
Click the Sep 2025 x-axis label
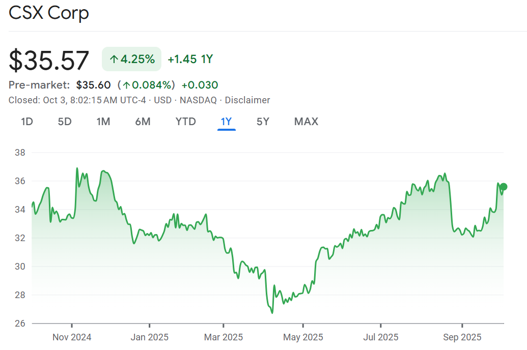(462, 337)
